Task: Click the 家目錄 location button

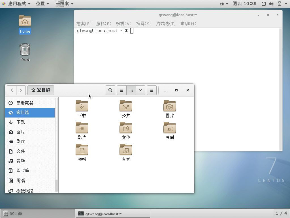Action: pyautogui.click(x=40, y=90)
